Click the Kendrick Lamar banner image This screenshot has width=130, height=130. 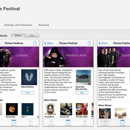coord(68,57)
